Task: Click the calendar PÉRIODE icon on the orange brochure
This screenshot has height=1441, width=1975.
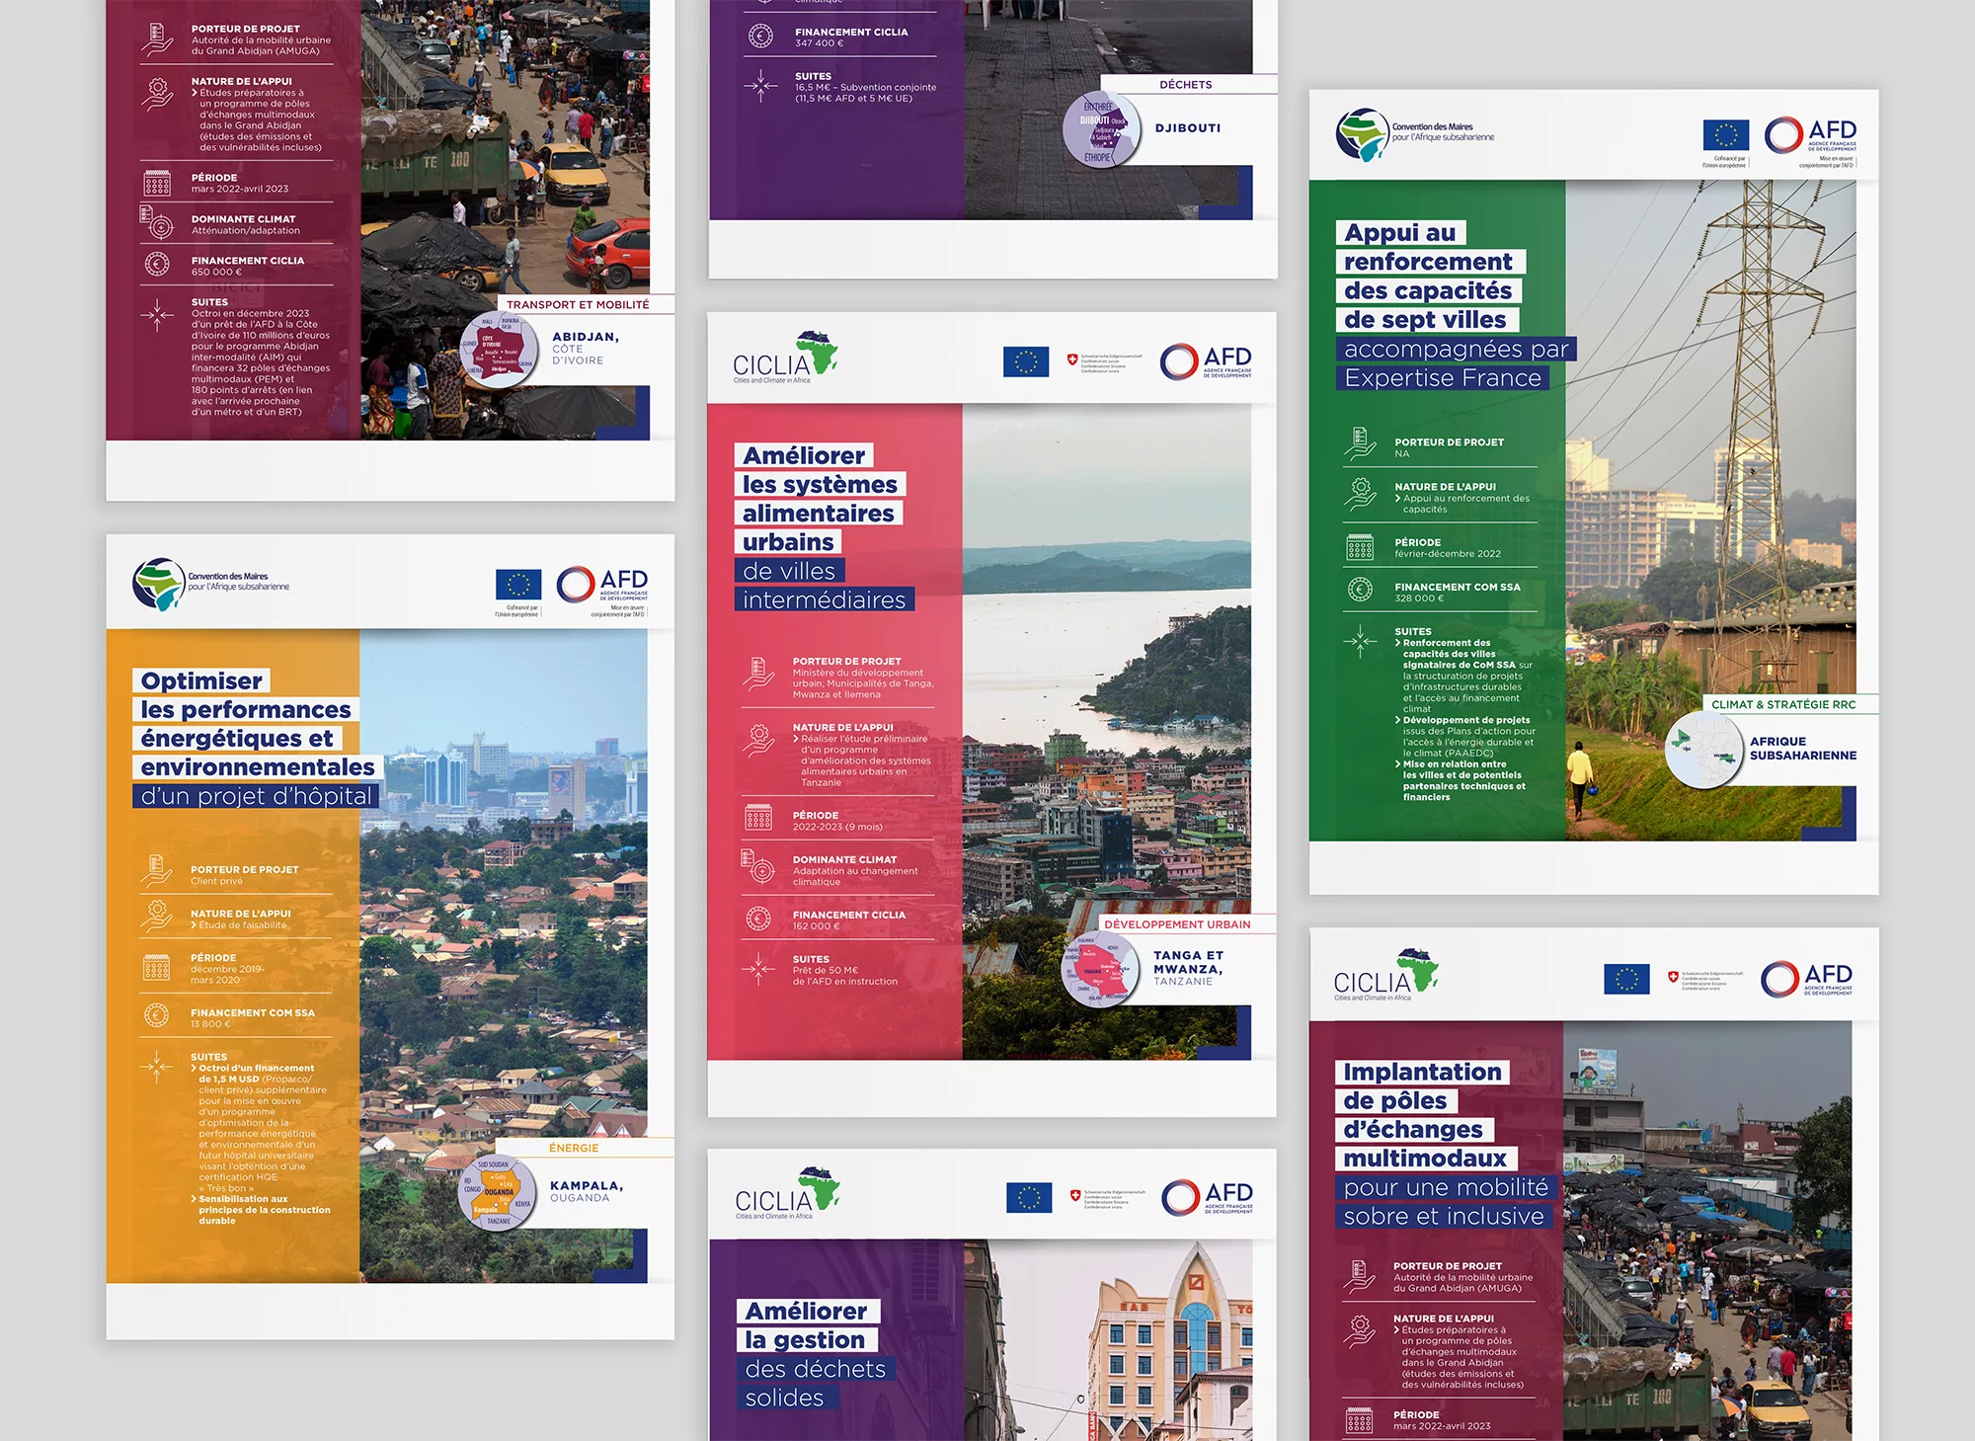Action: click(156, 968)
